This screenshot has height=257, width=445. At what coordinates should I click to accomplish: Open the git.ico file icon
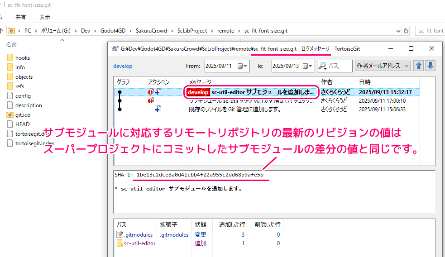click(x=10, y=115)
